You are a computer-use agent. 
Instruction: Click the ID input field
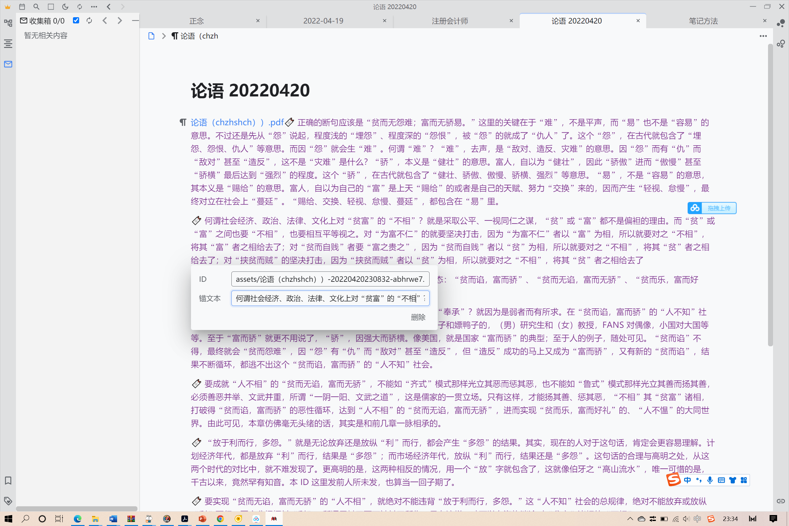(330, 279)
